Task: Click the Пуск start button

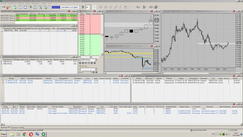Action: pos(3,134)
